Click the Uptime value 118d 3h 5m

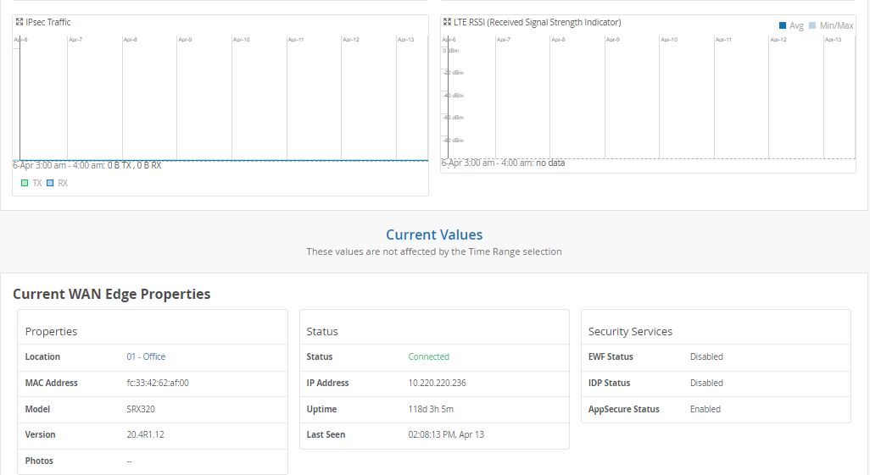[x=431, y=410]
